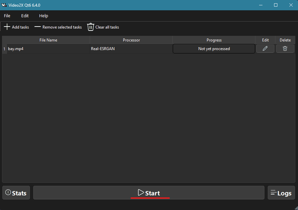Open the File menu
Viewport: 298px width, 210px height.
[7, 16]
